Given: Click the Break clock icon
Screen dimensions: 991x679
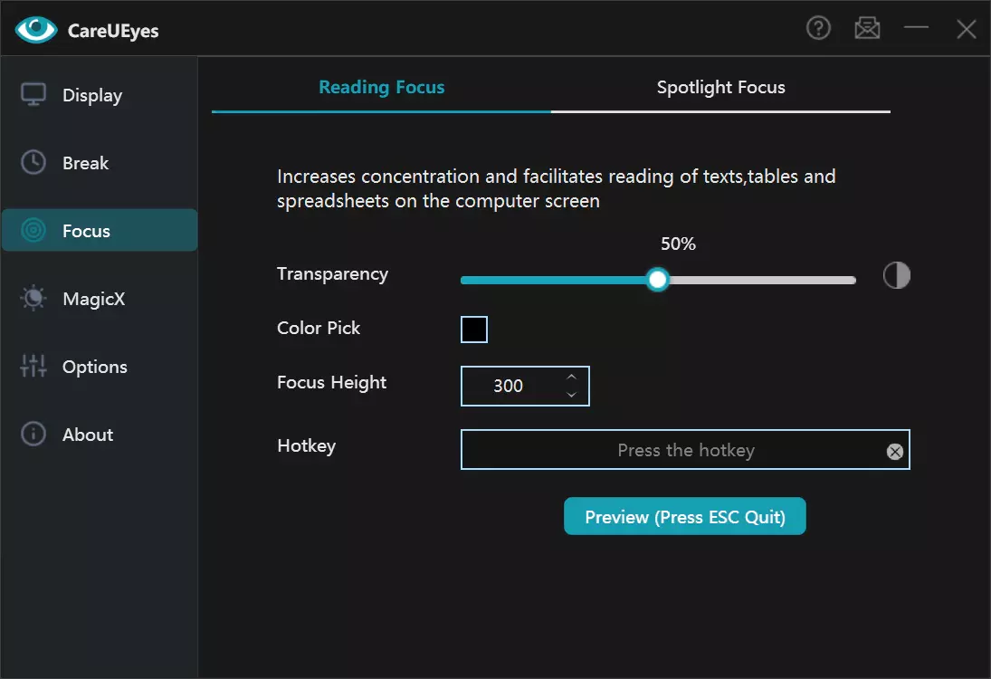Looking at the screenshot, I should pyautogui.click(x=33, y=162).
